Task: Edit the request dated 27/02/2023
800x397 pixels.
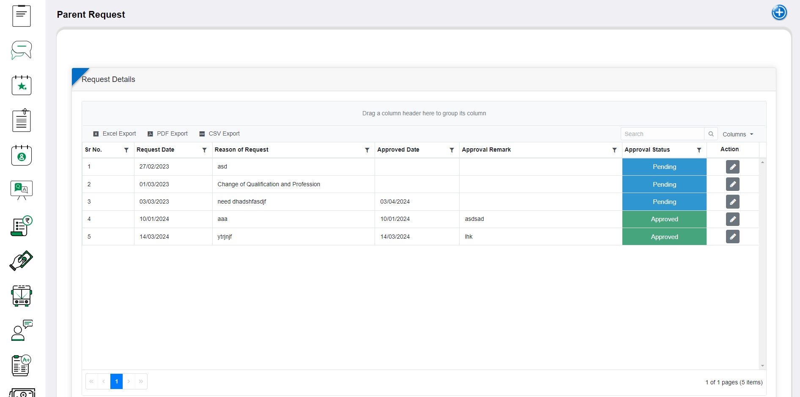Action: tap(732, 167)
